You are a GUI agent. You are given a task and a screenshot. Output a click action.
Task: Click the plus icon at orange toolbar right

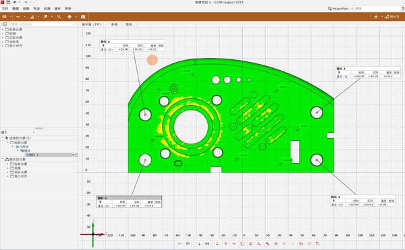[x=376, y=17]
